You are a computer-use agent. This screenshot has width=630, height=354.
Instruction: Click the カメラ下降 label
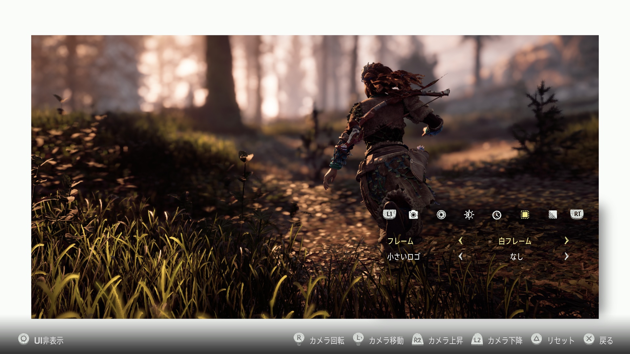click(x=505, y=341)
